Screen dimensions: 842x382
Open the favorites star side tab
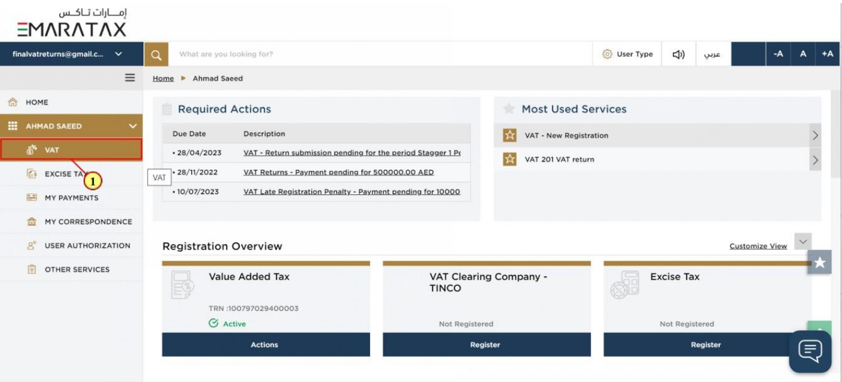pos(820,262)
